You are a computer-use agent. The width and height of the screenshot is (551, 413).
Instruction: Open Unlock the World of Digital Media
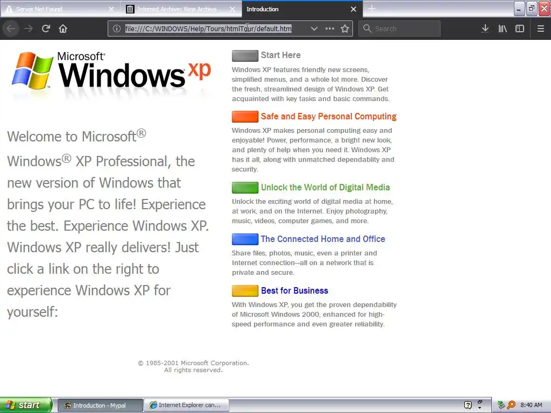pos(326,187)
